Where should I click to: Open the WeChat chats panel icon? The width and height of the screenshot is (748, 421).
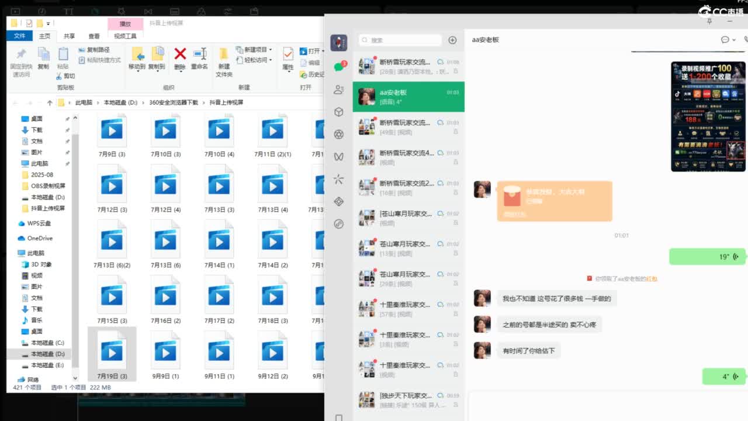pyautogui.click(x=339, y=67)
